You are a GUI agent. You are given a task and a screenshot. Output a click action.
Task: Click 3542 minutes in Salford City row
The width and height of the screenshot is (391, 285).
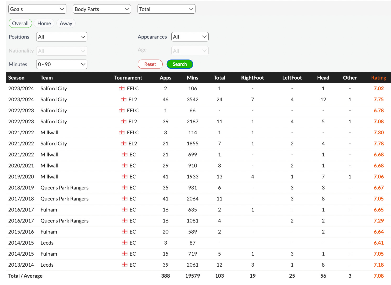point(193,99)
